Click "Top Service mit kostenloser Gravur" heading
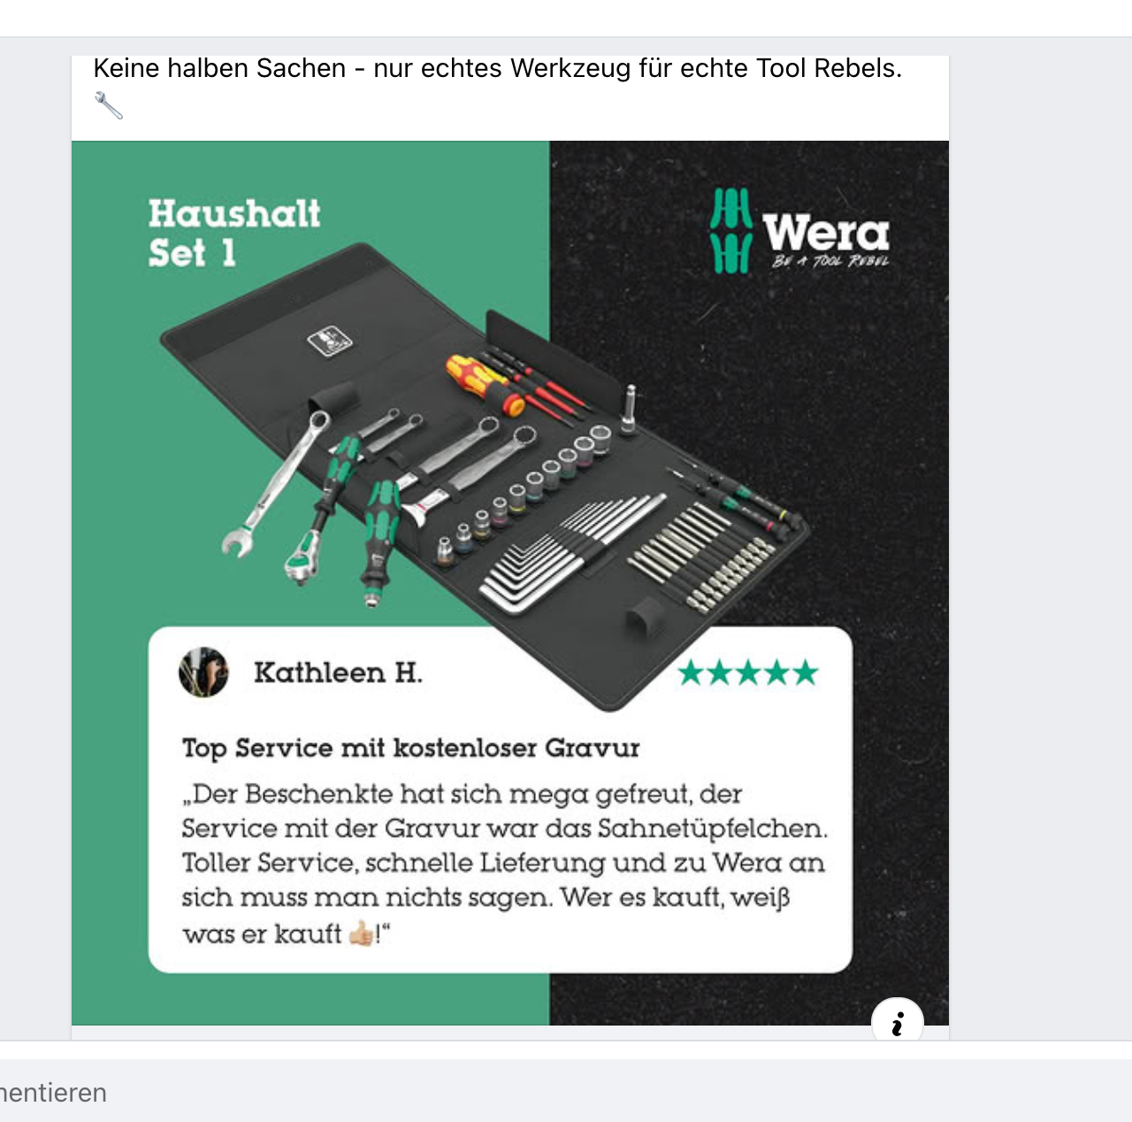 click(x=410, y=749)
